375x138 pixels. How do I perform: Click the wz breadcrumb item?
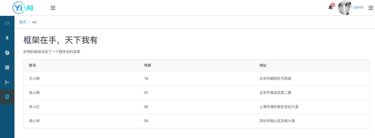(34, 22)
